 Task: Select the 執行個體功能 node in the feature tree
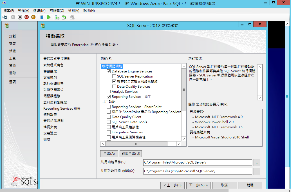[x=112, y=66]
